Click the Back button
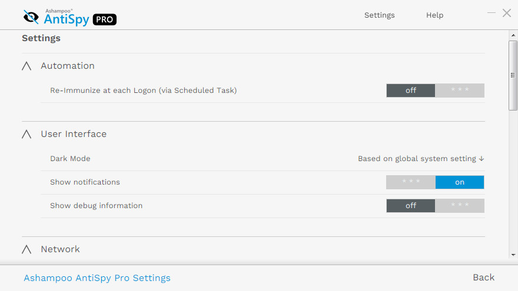518x291 pixels. tap(483, 277)
